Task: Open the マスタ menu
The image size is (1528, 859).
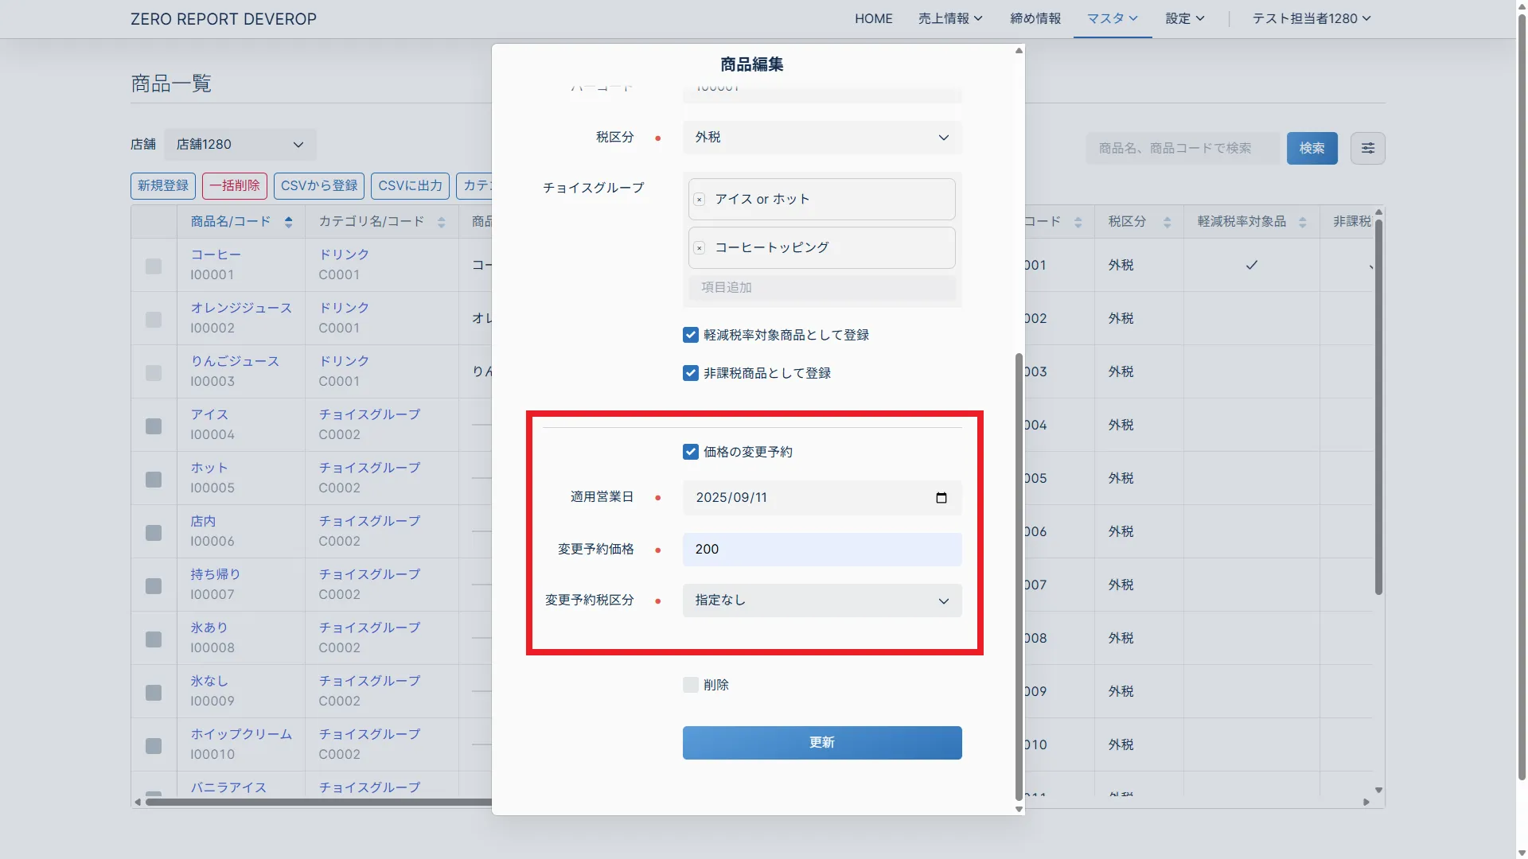Action: [1112, 18]
